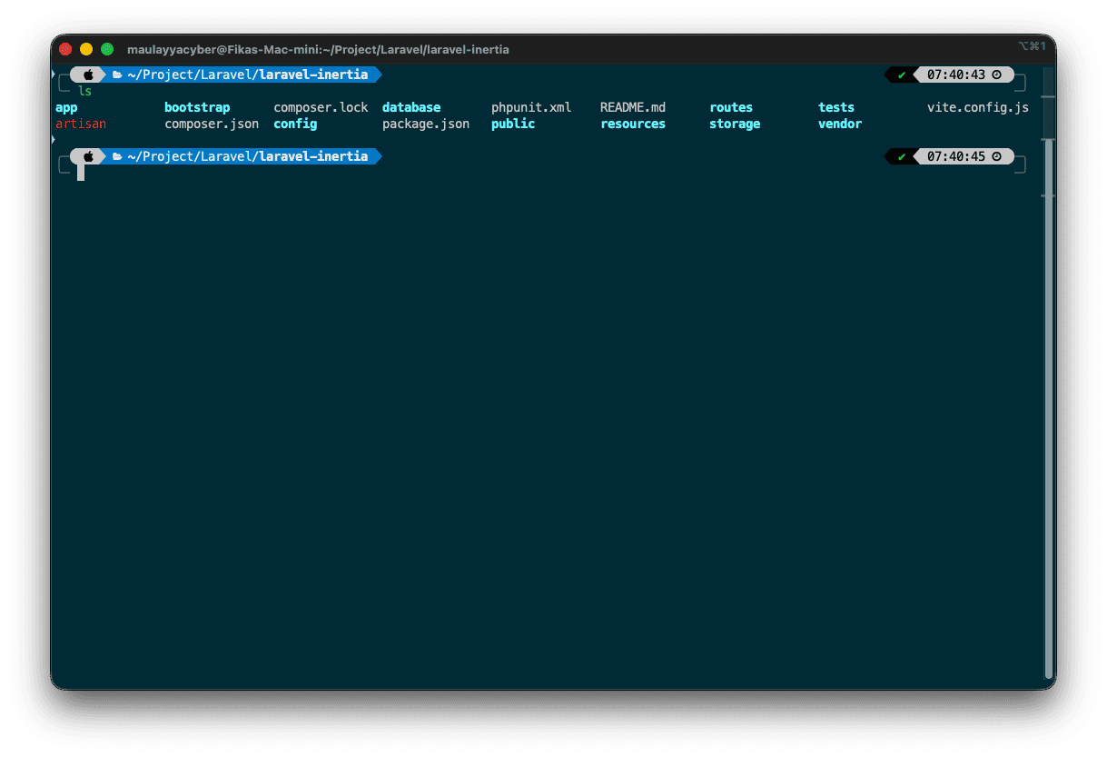Click the artisan filename shown in red
The image size is (1107, 757).
pyautogui.click(x=80, y=124)
